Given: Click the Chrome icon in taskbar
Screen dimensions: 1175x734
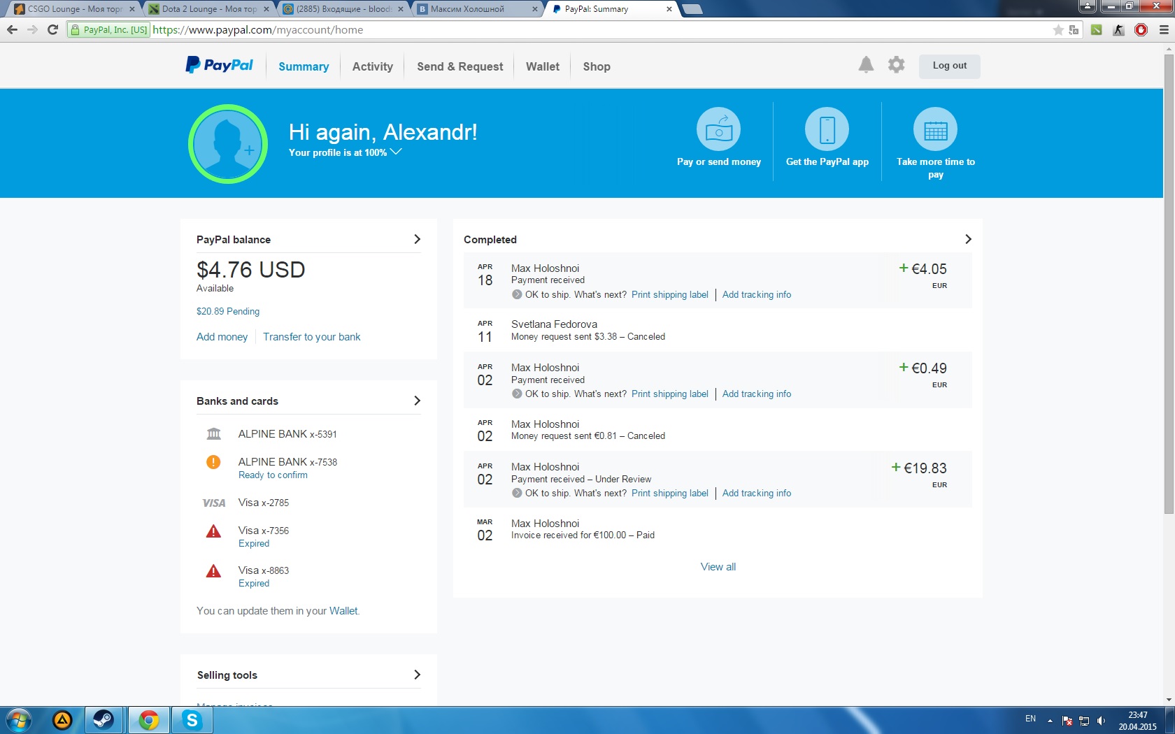Looking at the screenshot, I should (148, 720).
